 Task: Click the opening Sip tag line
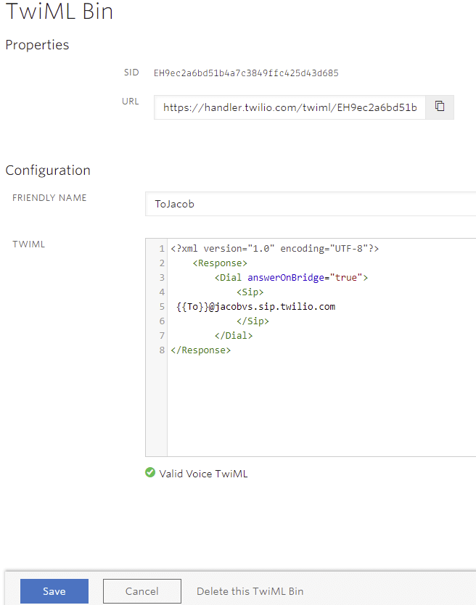point(250,292)
